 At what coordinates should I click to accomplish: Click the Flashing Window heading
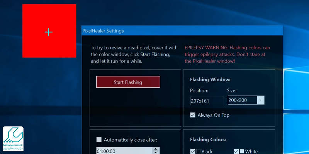(x=210, y=80)
